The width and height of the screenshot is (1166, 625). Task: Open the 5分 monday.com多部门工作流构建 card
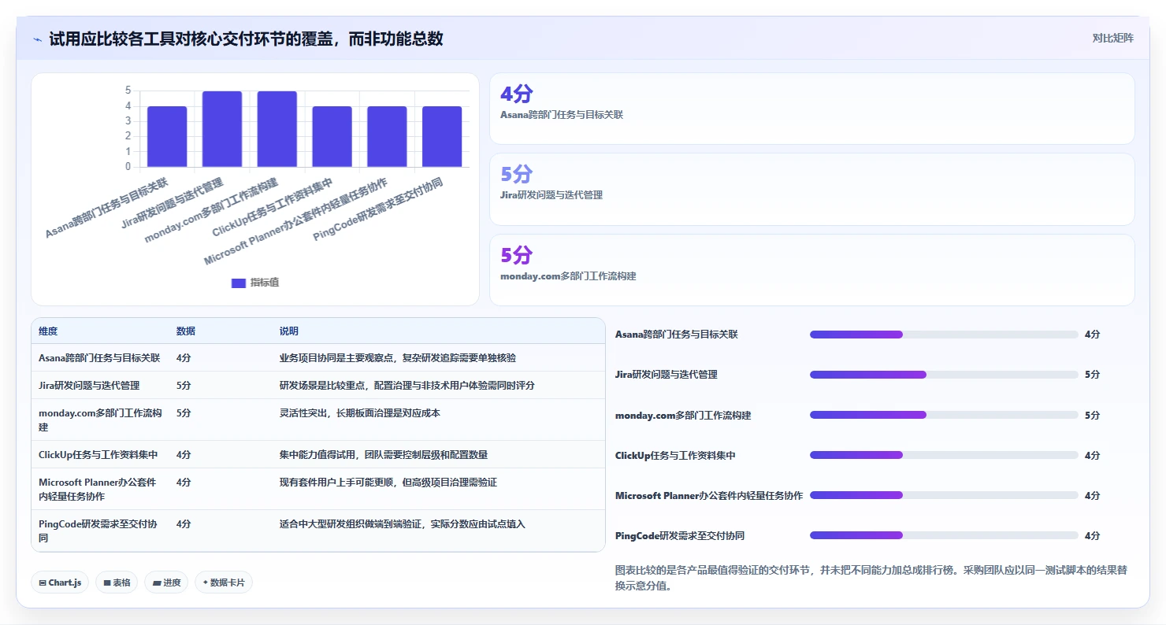pyautogui.click(x=812, y=270)
